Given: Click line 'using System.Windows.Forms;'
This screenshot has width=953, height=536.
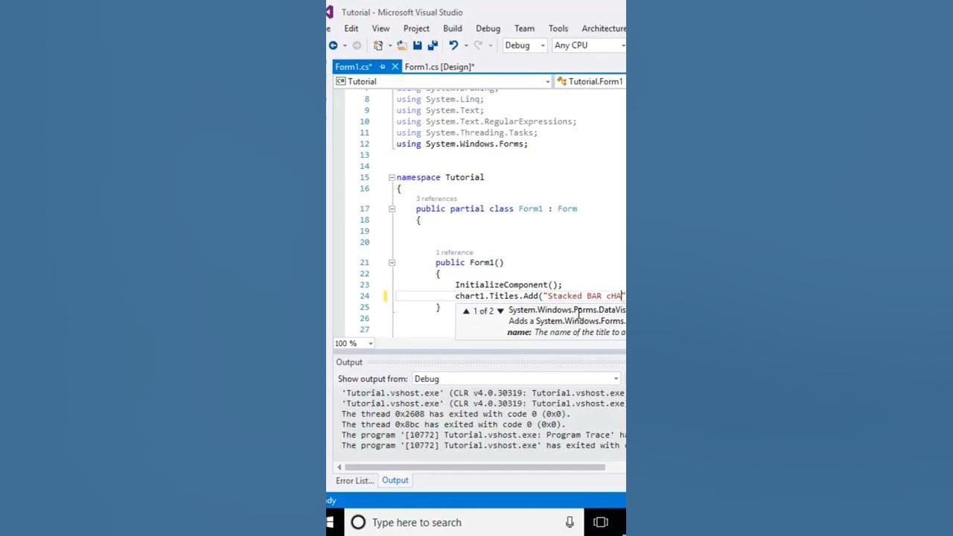Looking at the screenshot, I should pos(462,144).
